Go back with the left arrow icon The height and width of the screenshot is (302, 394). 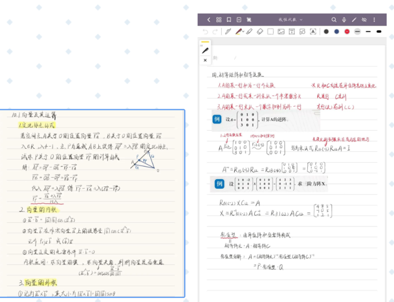click(x=209, y=19)
